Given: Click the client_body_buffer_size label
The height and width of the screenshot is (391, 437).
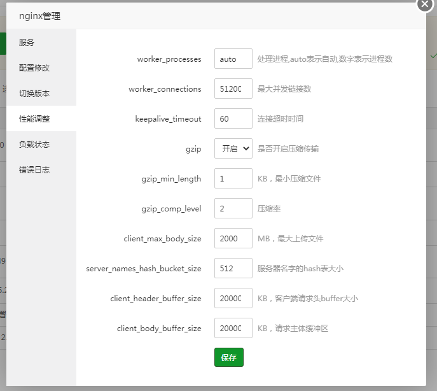Looking at the screenshot, I should pyautogui.click(x=159, y=329).
